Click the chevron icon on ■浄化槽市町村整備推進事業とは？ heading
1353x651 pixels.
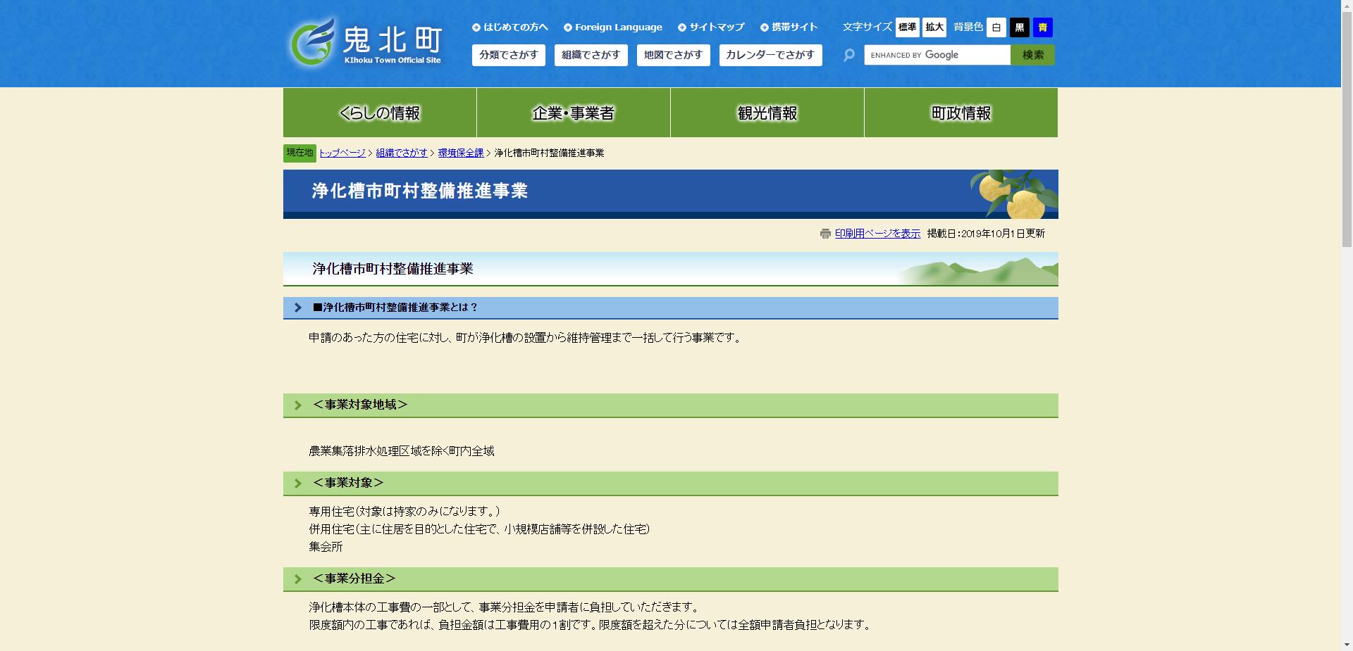[x=298, y=307]
